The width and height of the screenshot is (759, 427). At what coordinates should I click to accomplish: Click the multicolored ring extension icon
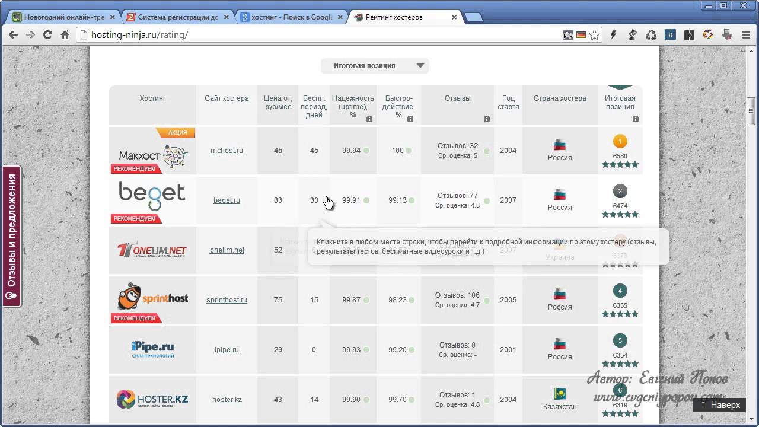pos(708,35)
